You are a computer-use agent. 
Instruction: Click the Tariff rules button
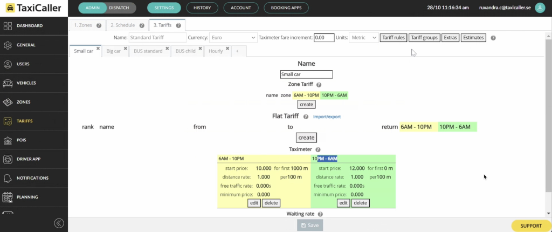(394, 38)
